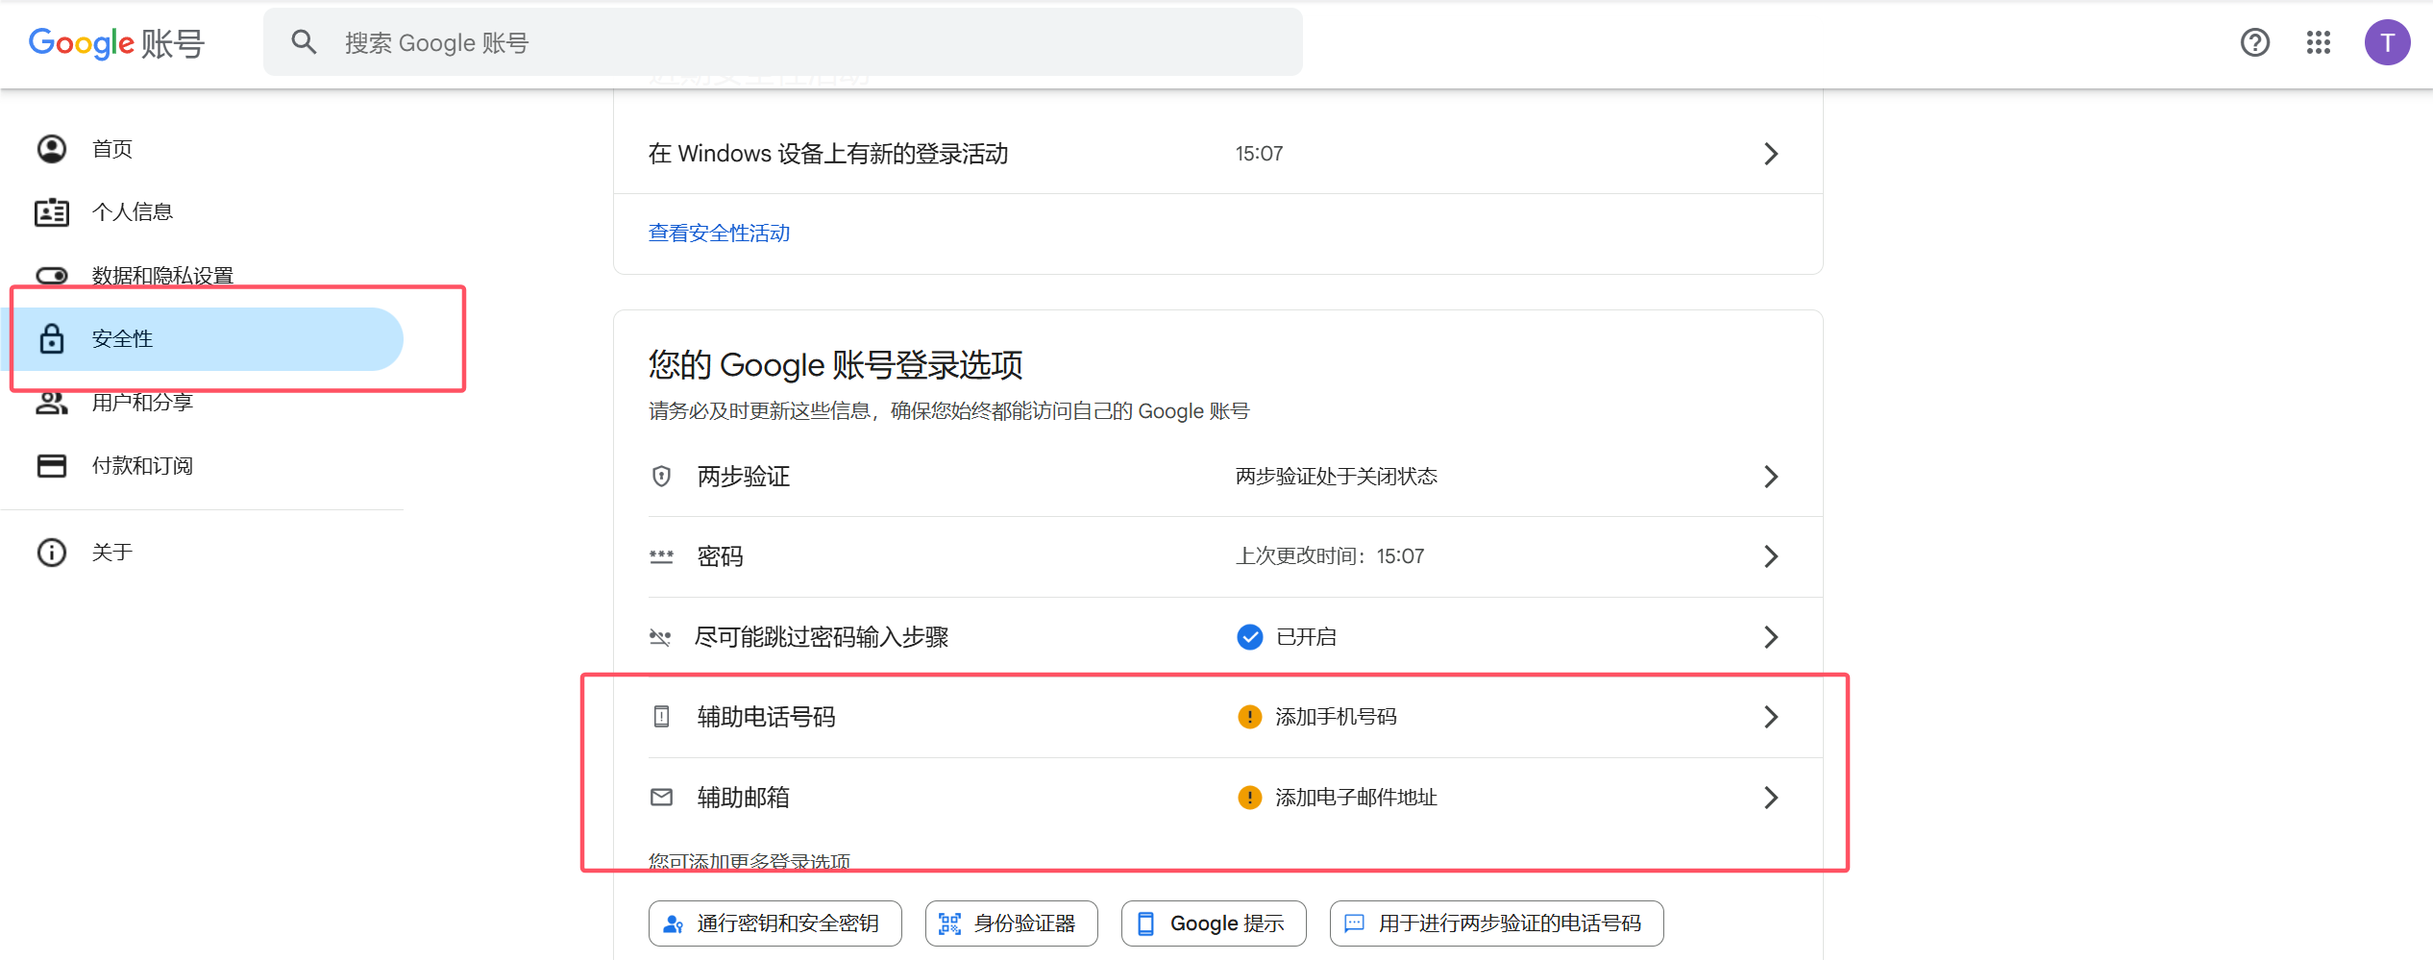Click the 首页 person icon in sidebar
This screenshot has width=2433, height=960.
click(52, 149)
